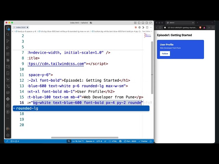Change the UTF-8 file encoding
The image size is (219, 164).
coord(99,141)
